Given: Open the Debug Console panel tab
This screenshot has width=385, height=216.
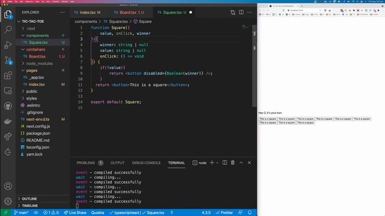Looking at the screenshot, I should tap(146, 163).
